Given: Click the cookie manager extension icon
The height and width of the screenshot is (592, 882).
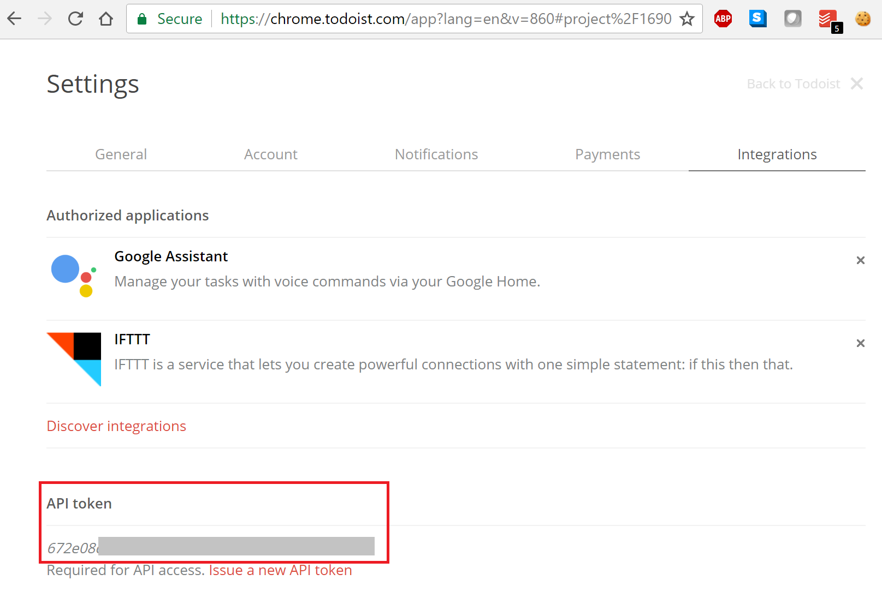Looking at the screenshot, I should click(863, 19).
